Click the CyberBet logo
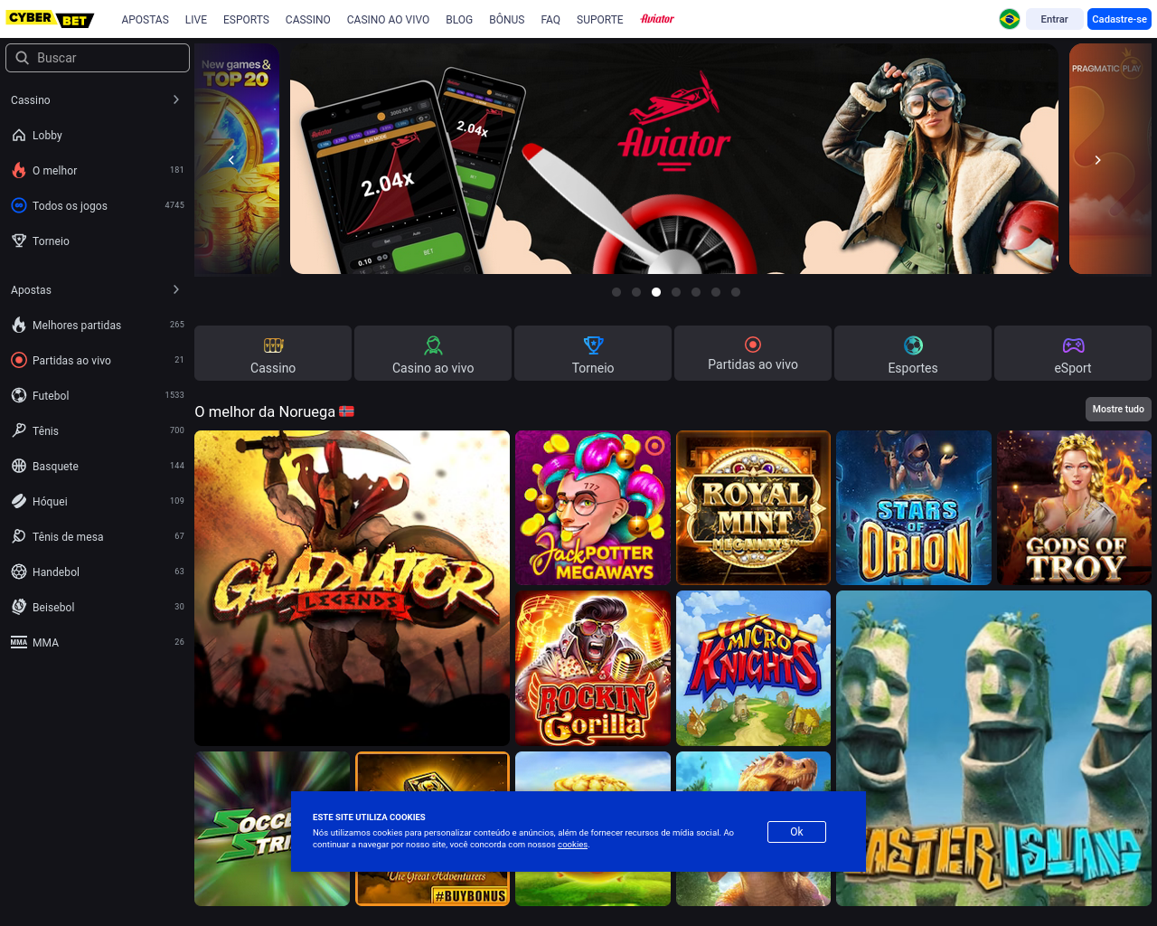Viewport: 1157px width, 926px height. (x=50, y=19)
